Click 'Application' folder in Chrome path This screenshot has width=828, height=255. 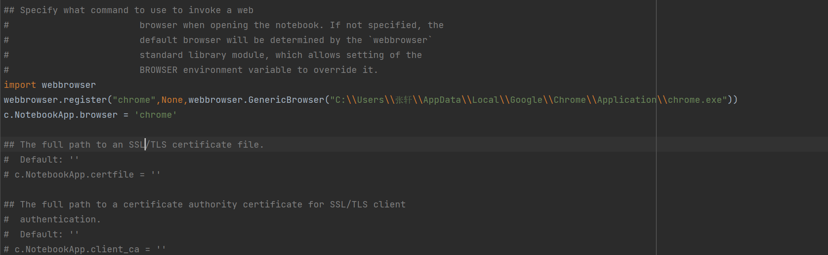627,100
